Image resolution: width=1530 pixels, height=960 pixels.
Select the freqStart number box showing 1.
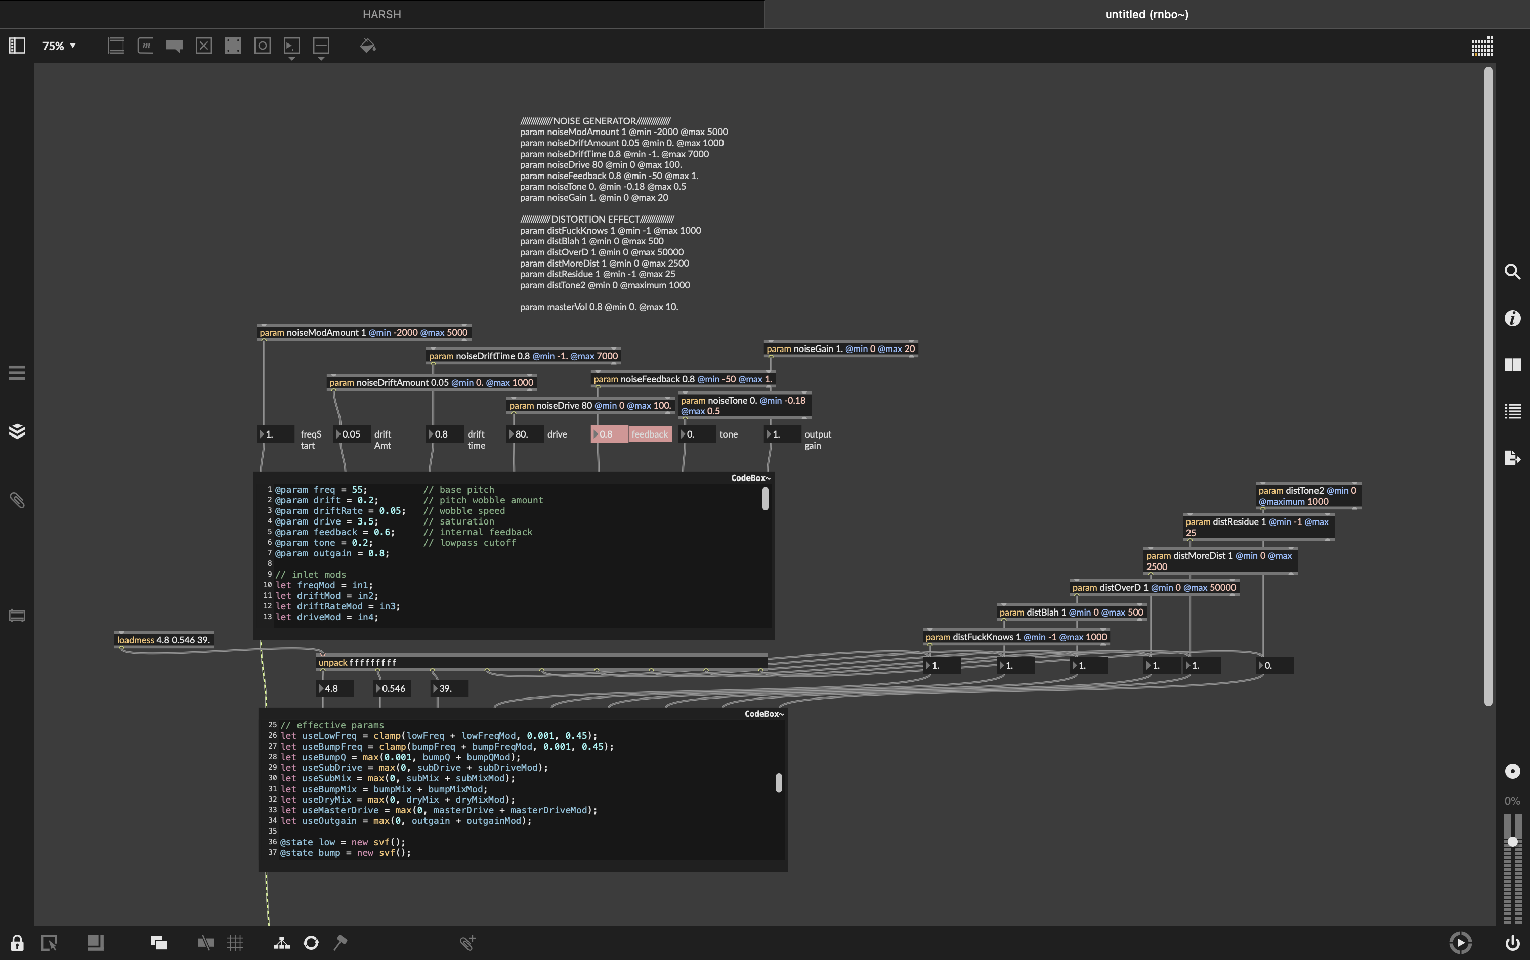pos(276,434)
